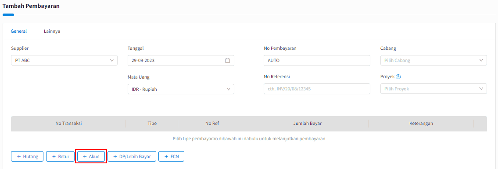Viewport: 498px width, 169px height.
Task: Click the calendar icon in Tanggal field
Action: tap(227, 61)
